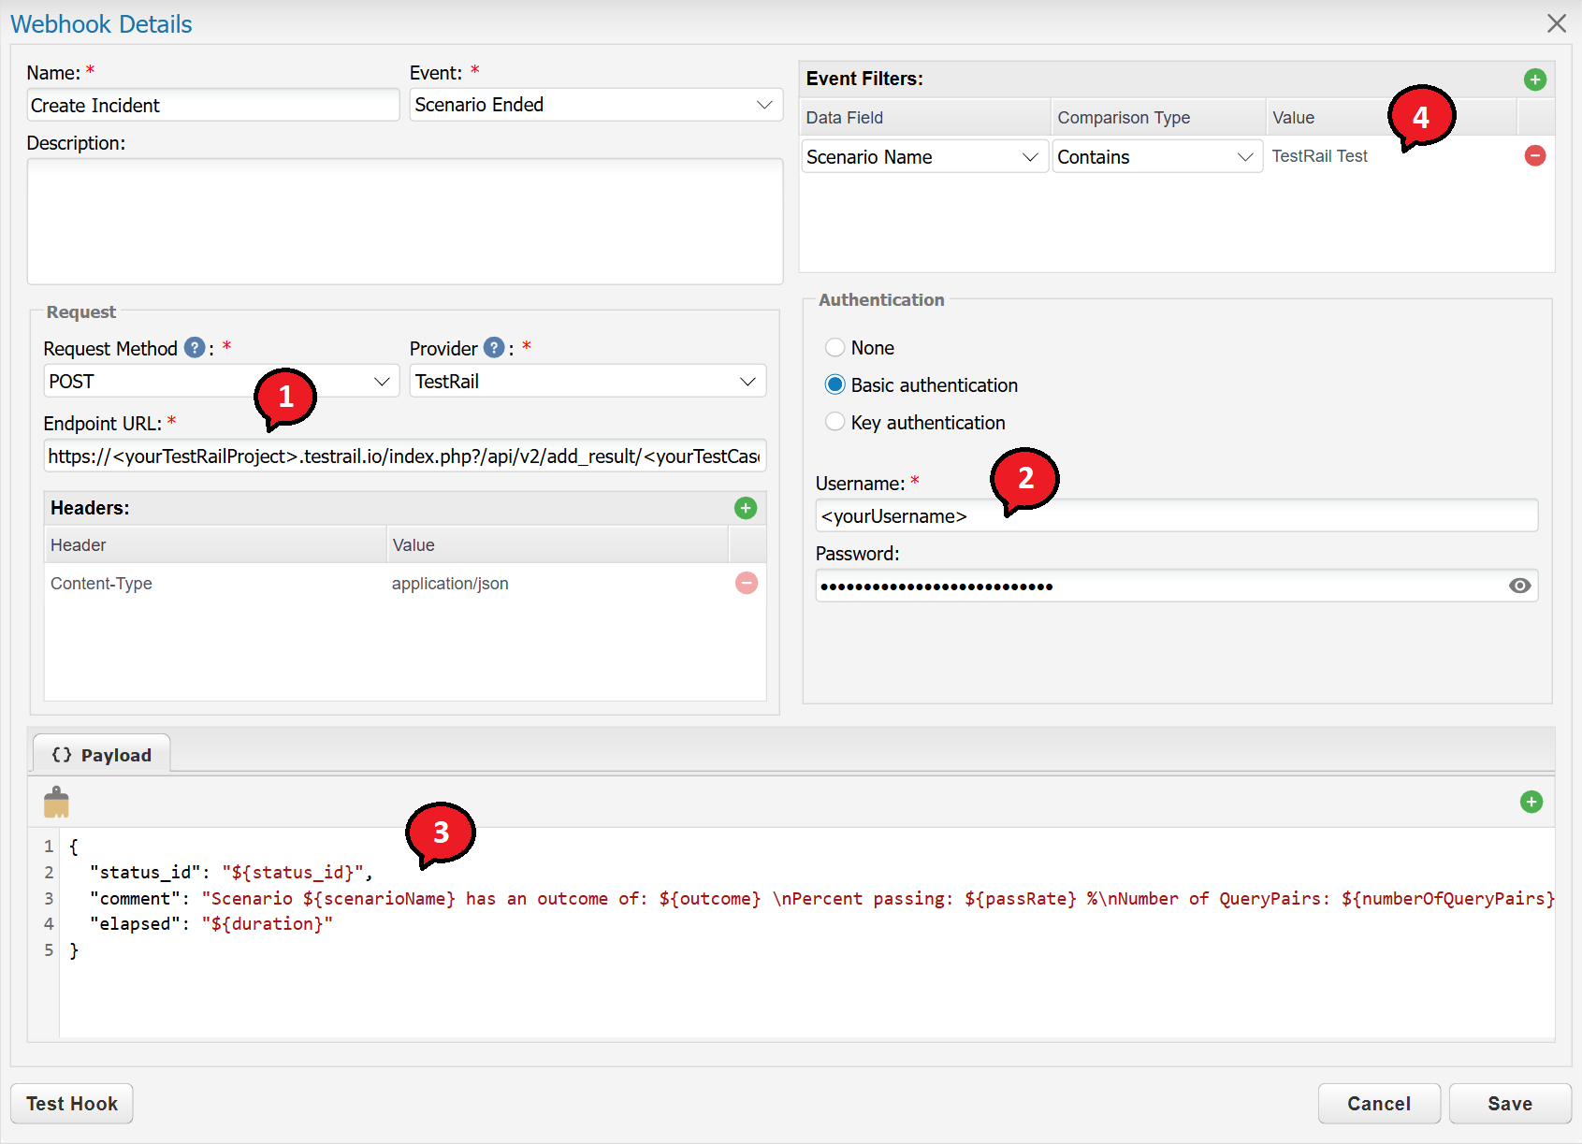
Task: Click the elapsed line in payload editor
Action: click(211, 924)
